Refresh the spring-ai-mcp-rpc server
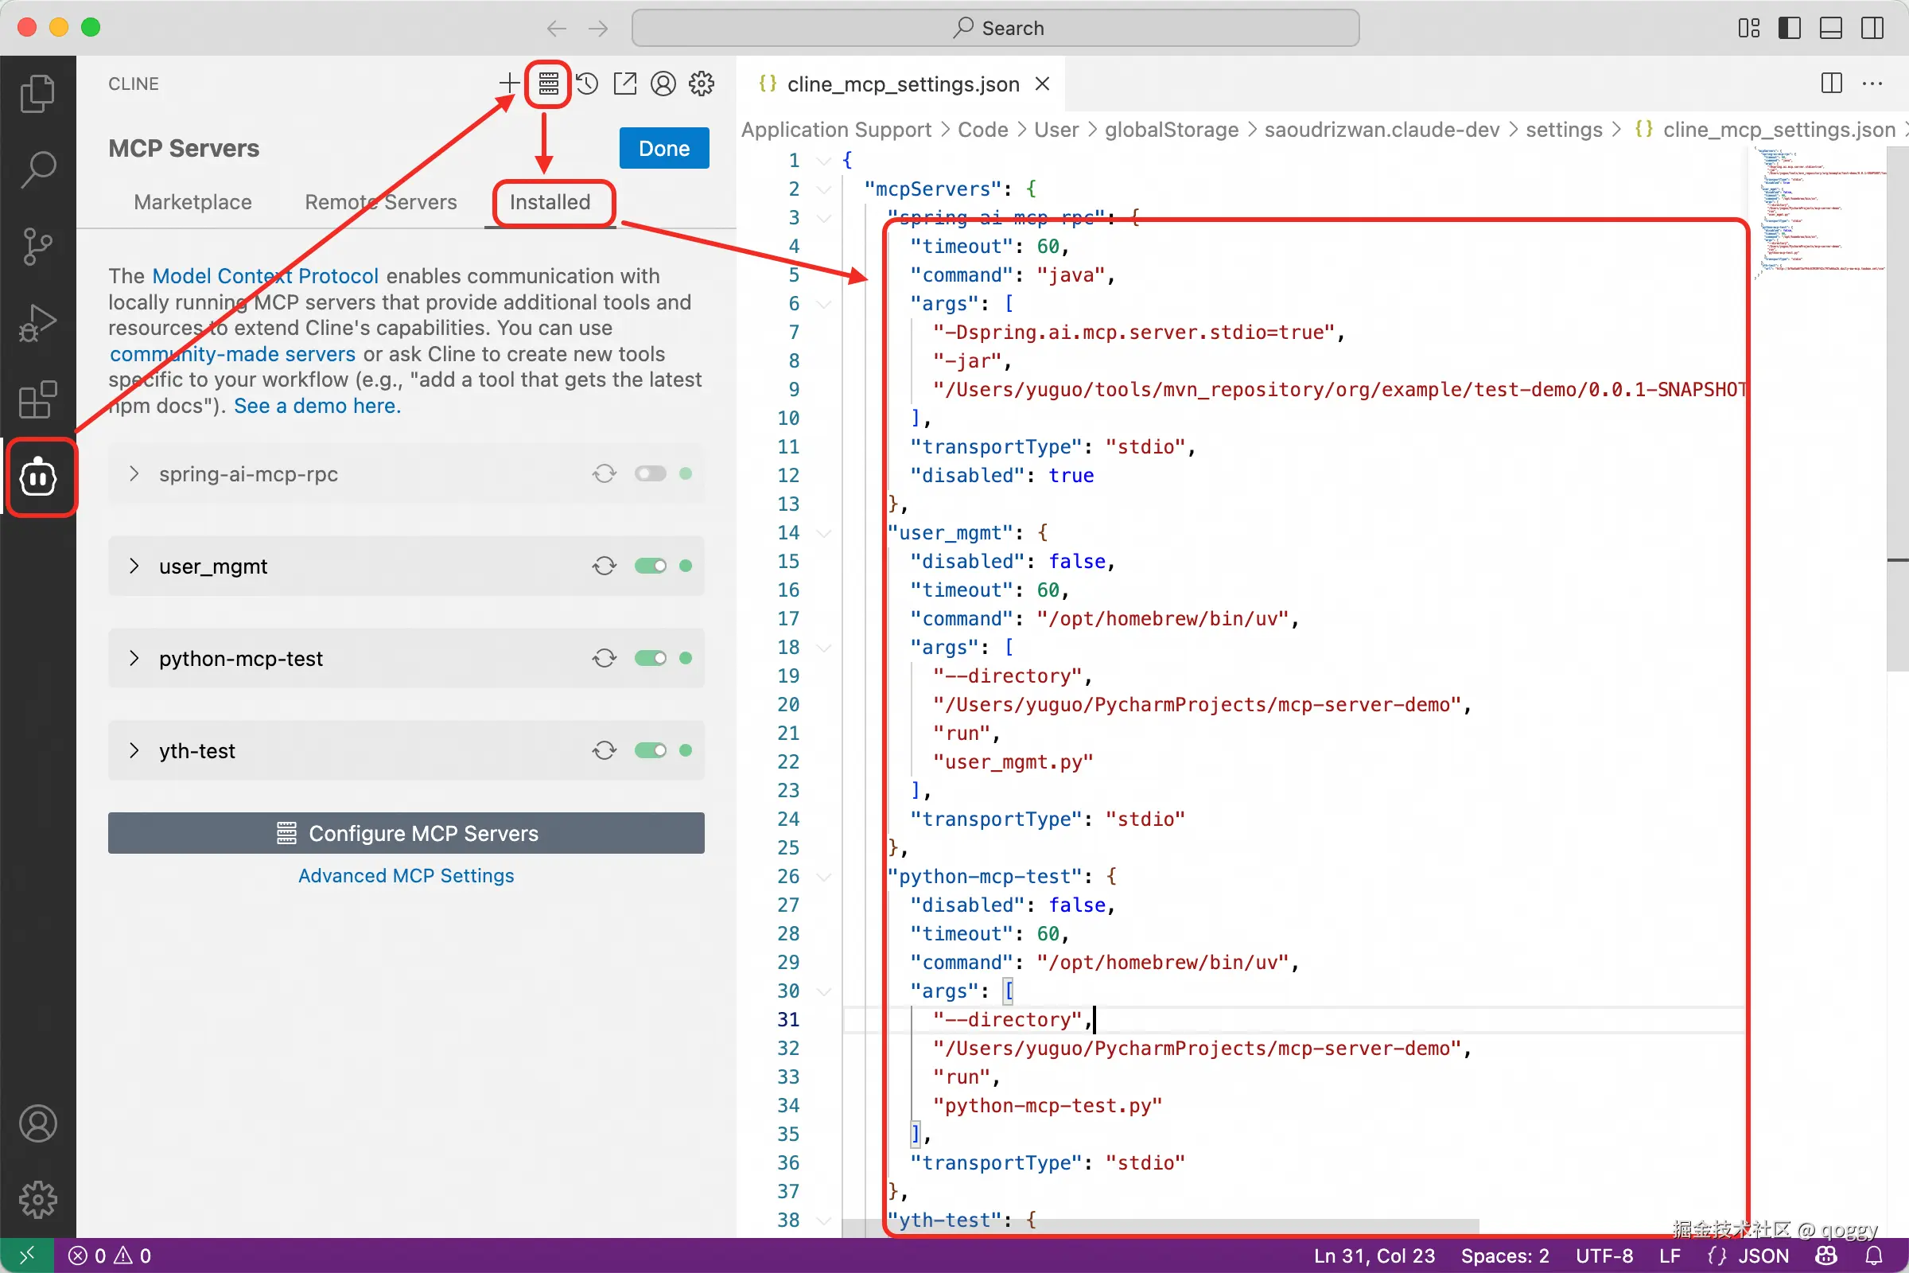1909x1273 pixels. 604,473
